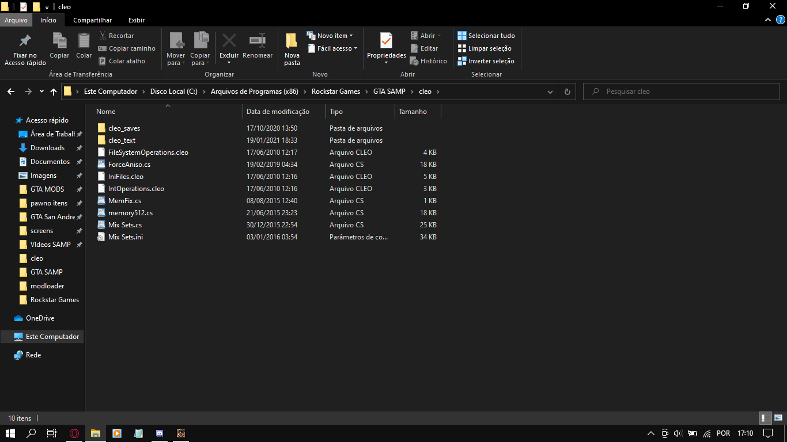
Task: Select the IntOperations.cleo file
Action: coord(136,189)
